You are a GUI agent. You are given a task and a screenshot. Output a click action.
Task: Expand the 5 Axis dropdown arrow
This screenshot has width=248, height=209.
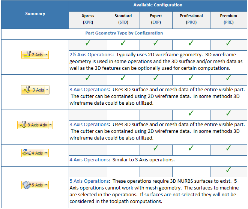coord(47,185)
